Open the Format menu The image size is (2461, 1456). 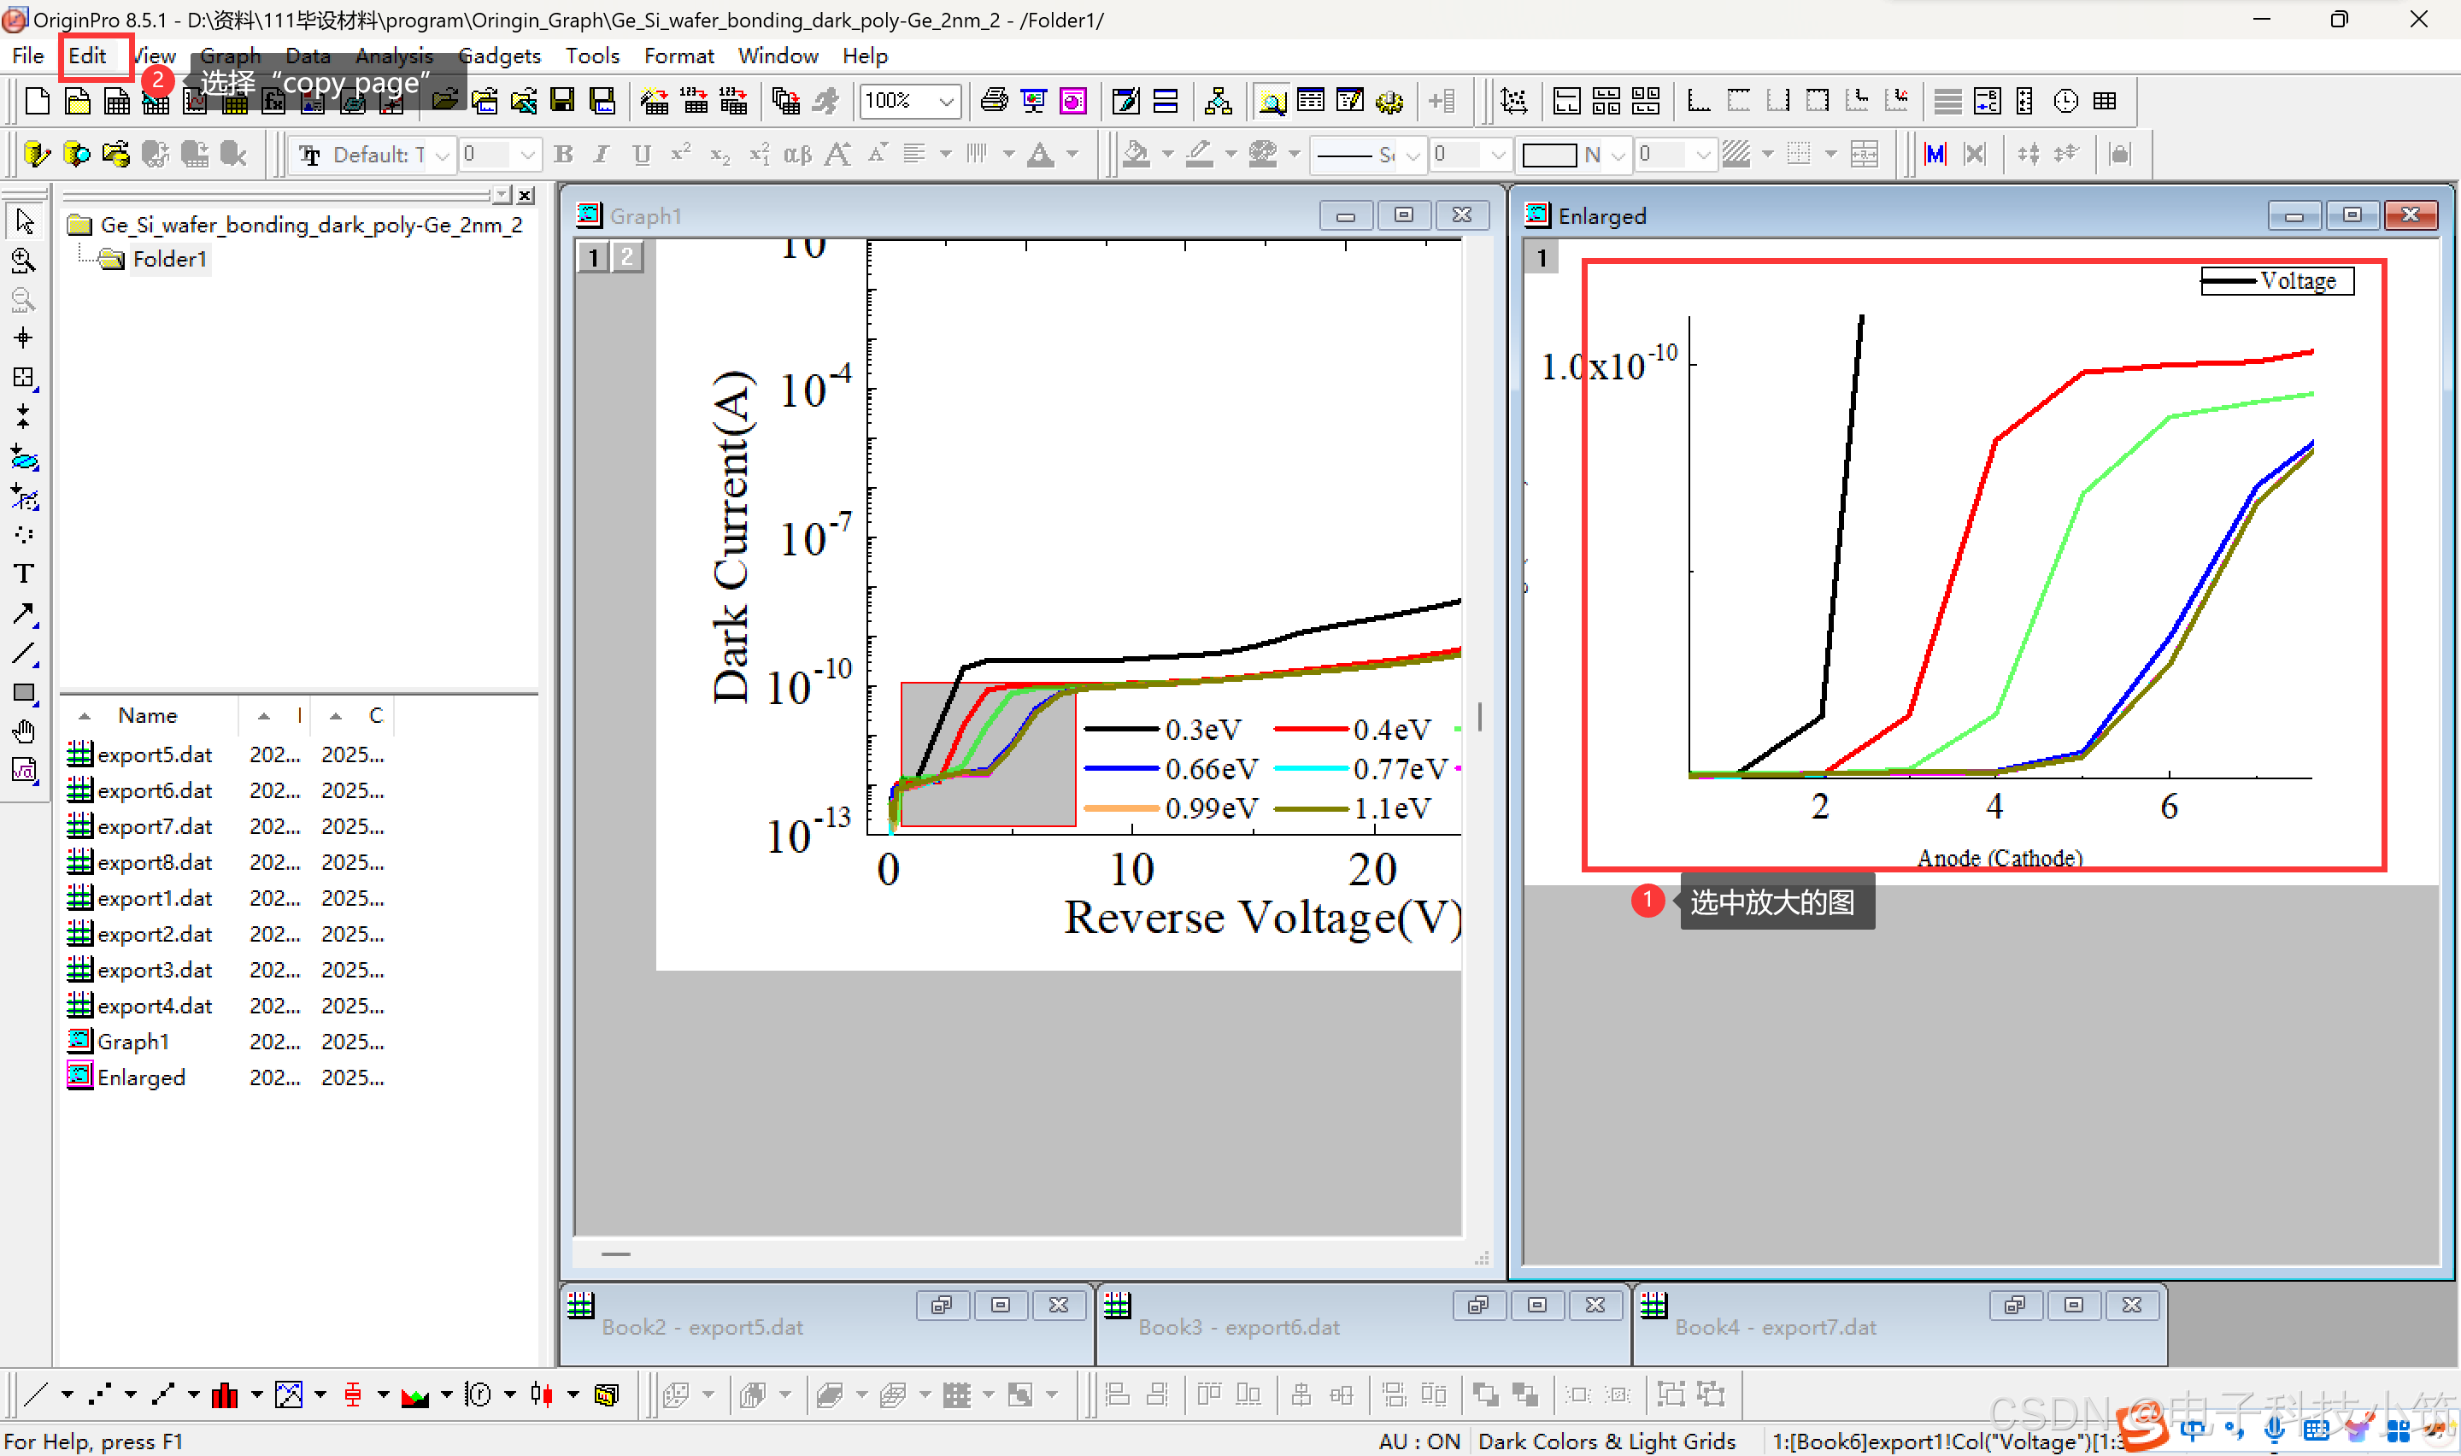pyautogui.click(x=678, y=56)
